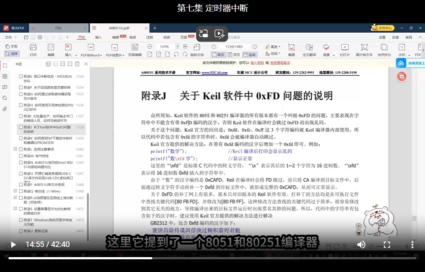Enter fullscreen video mode
The width and height of the screenshot is (425, 272).
coord(387,245)
